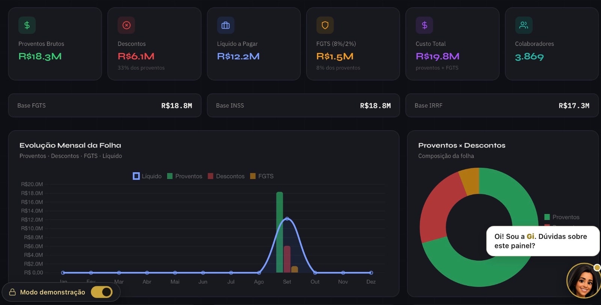Click the R$12.2M Líquido a Pagar value
This screenshot has width=601, height=305.
(x=239, y=56)
